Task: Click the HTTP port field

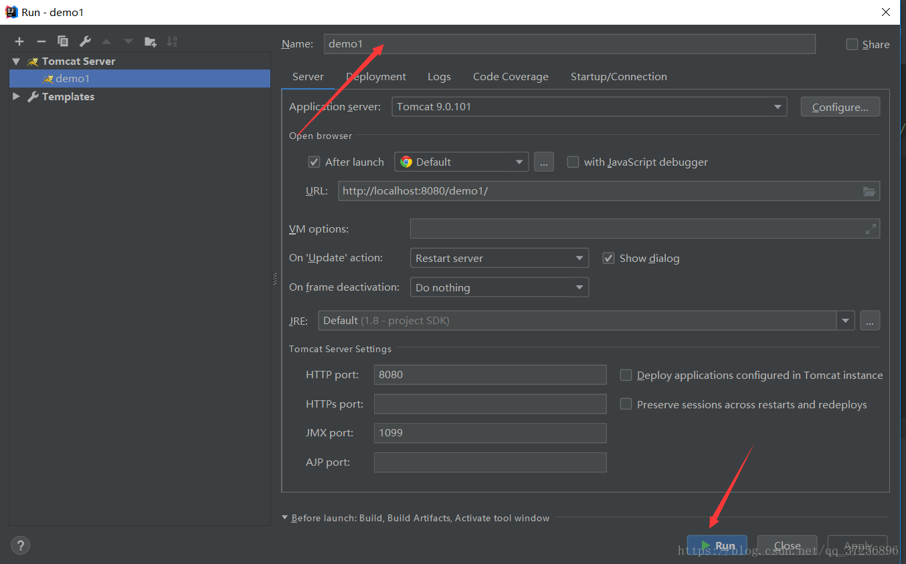Action: pos(490,375)
